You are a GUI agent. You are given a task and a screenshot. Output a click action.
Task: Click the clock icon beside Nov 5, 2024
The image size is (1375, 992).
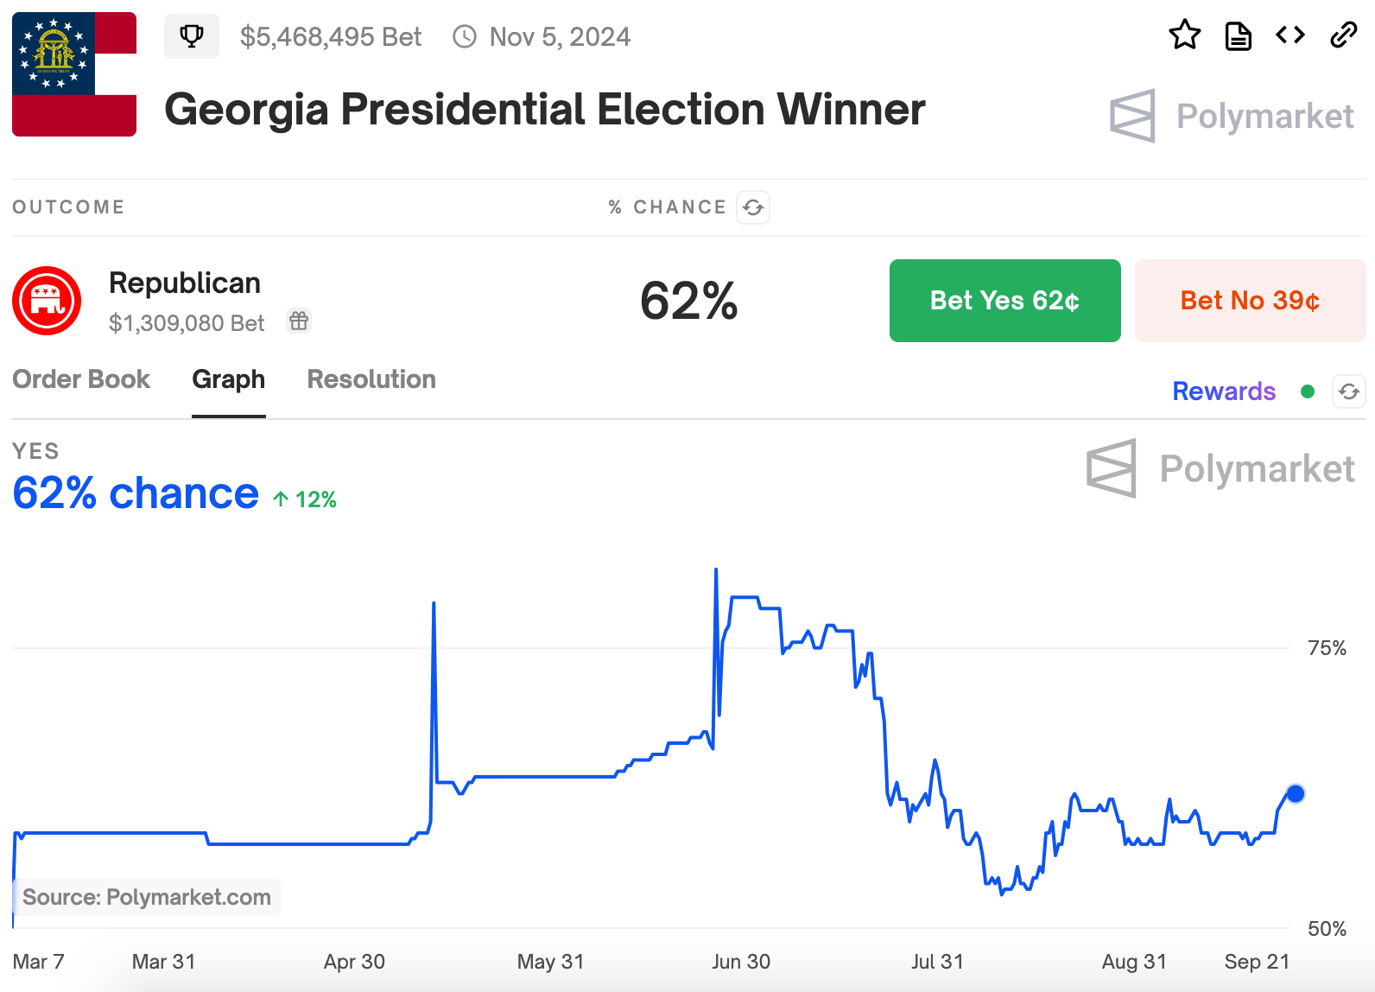pos(465,36)
